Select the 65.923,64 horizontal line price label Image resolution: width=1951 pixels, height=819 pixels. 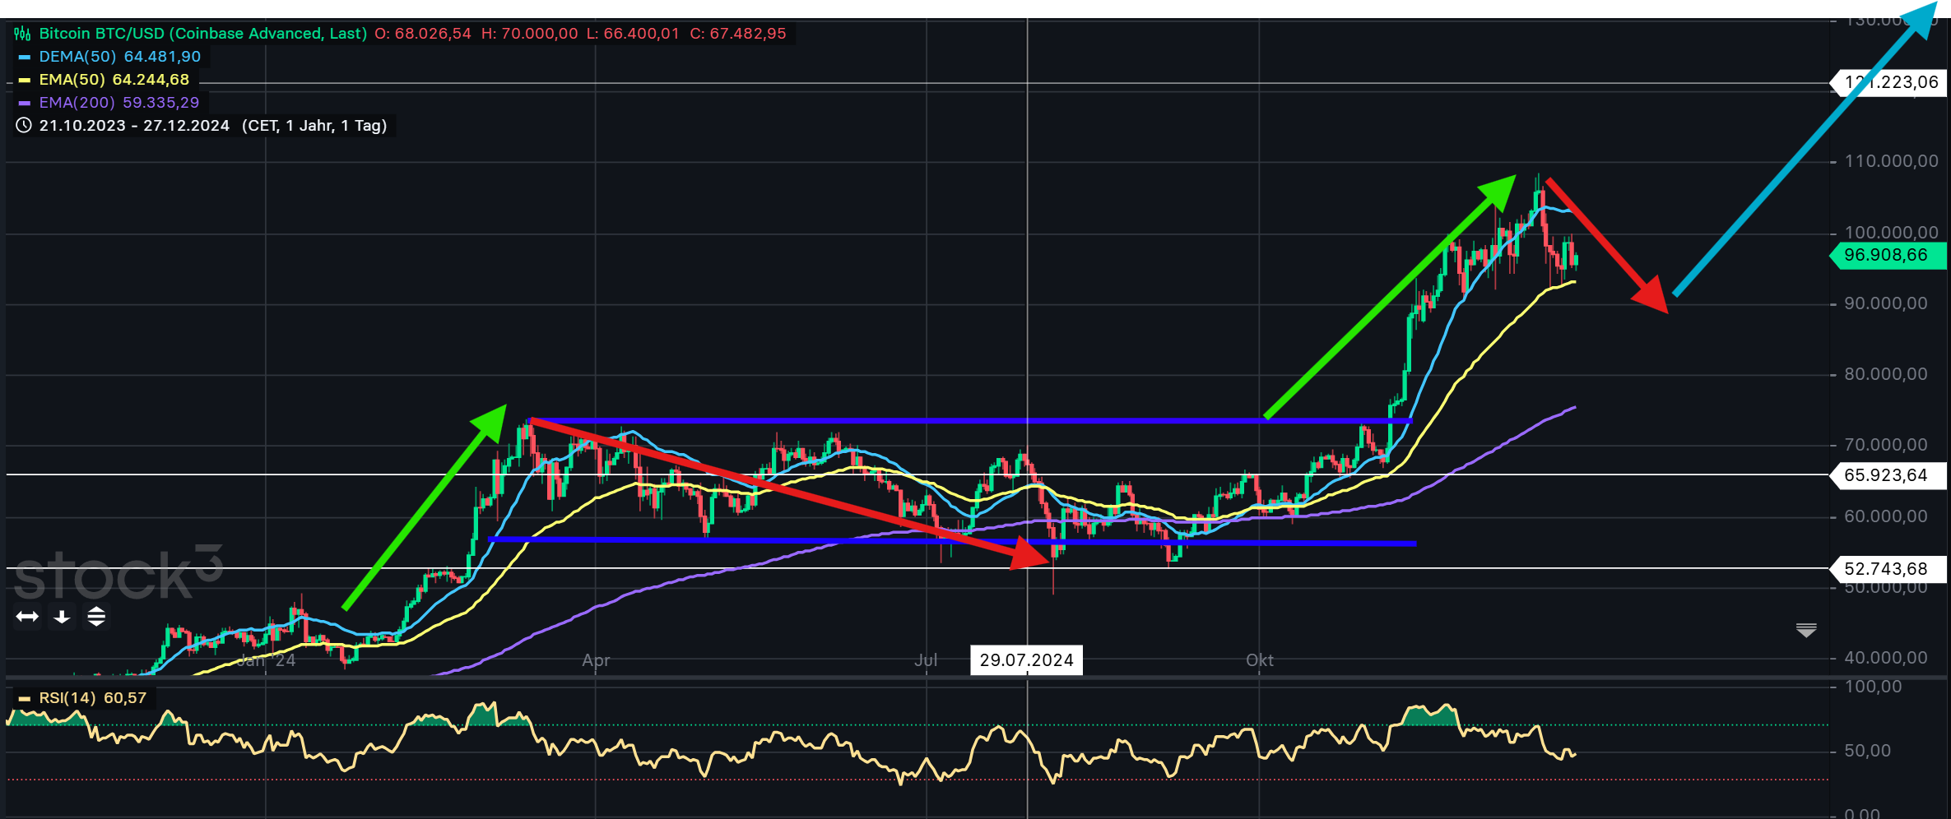click(x=1885, y=475)
